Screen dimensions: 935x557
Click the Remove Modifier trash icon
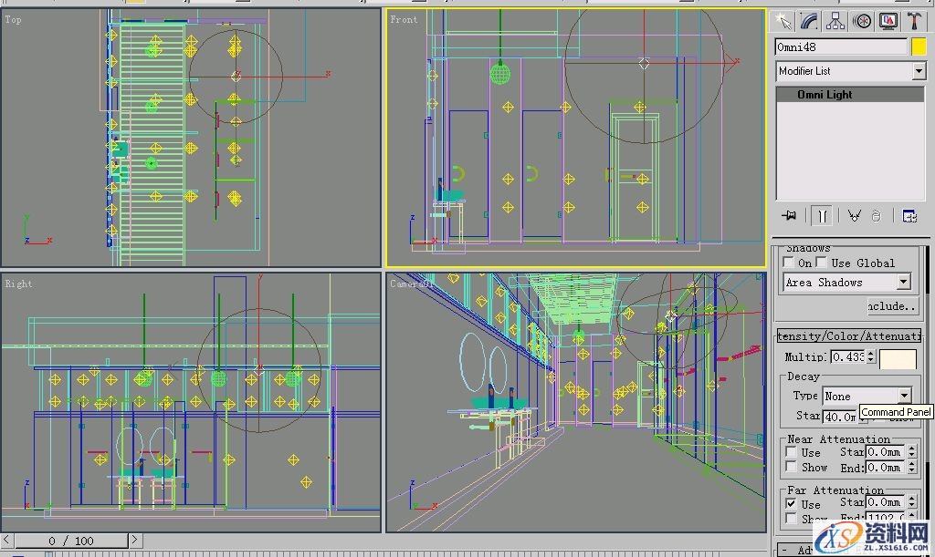877,215
